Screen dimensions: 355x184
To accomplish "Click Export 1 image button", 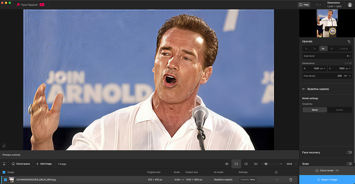I will pyautogui.click(x=327, y=179).
